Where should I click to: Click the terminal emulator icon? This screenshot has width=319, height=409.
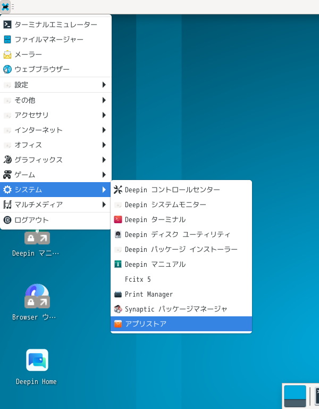pyautogui.click(x=7, y=24)
